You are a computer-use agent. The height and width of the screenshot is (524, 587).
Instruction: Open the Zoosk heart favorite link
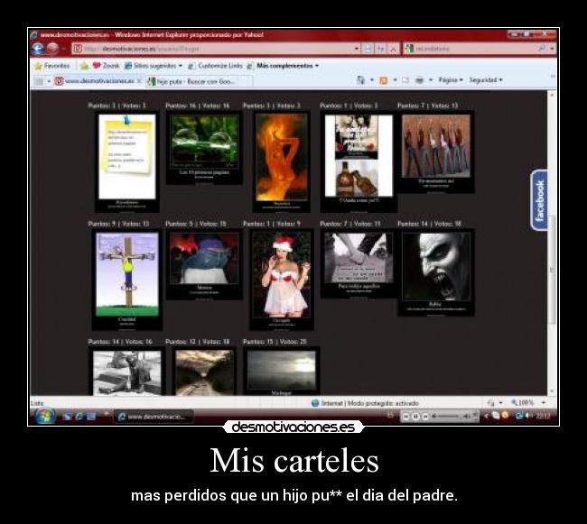click(x=106, y=66)
